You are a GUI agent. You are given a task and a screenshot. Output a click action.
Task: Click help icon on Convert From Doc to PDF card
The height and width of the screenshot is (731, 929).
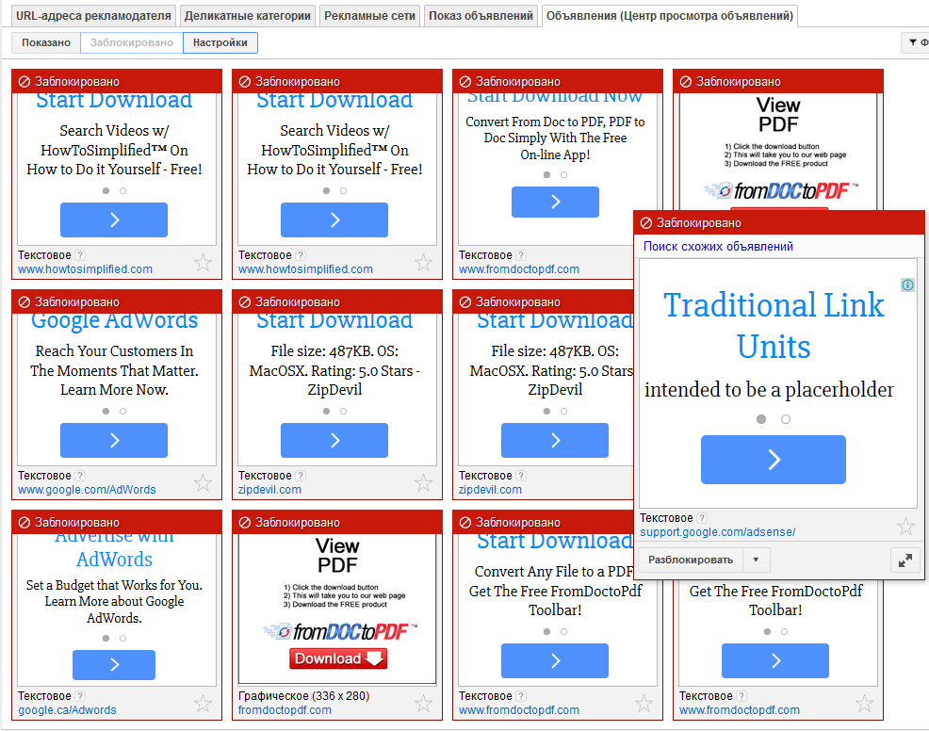pos(521,255)
